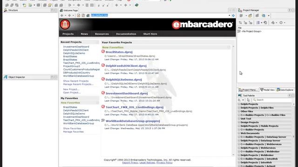Expand Delphi Projects | Mobile Projects category
298x167 pixels.
click(x=239, y=126)
